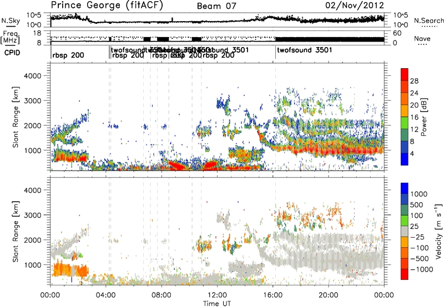Click the first 'rbsp 200' CPID label

(68, 55)
